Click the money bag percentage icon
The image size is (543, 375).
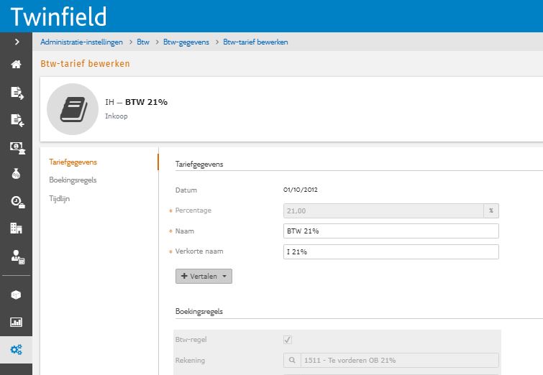coord(16,174)
